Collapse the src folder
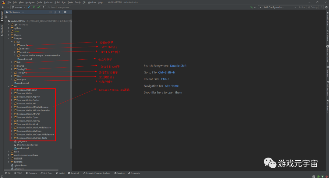329x178 pixels. [x=9, y=86]
